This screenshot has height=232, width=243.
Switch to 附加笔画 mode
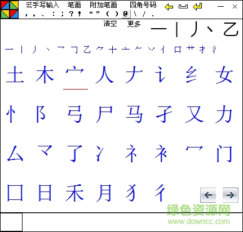tap(103, 5)
